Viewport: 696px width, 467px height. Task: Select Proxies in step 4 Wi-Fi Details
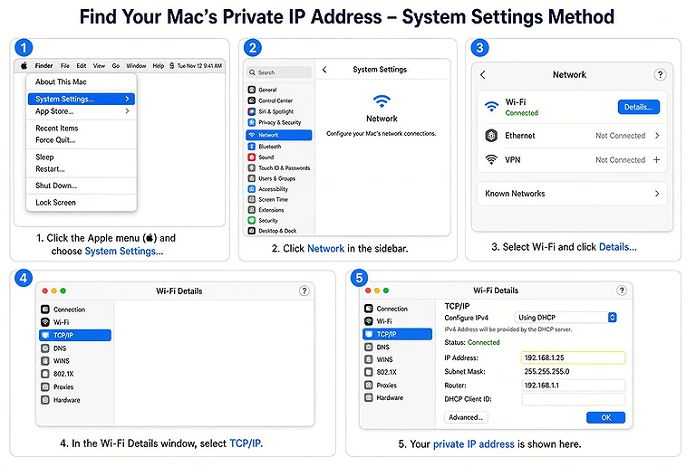pyautogui.click(x=74, y=386)
